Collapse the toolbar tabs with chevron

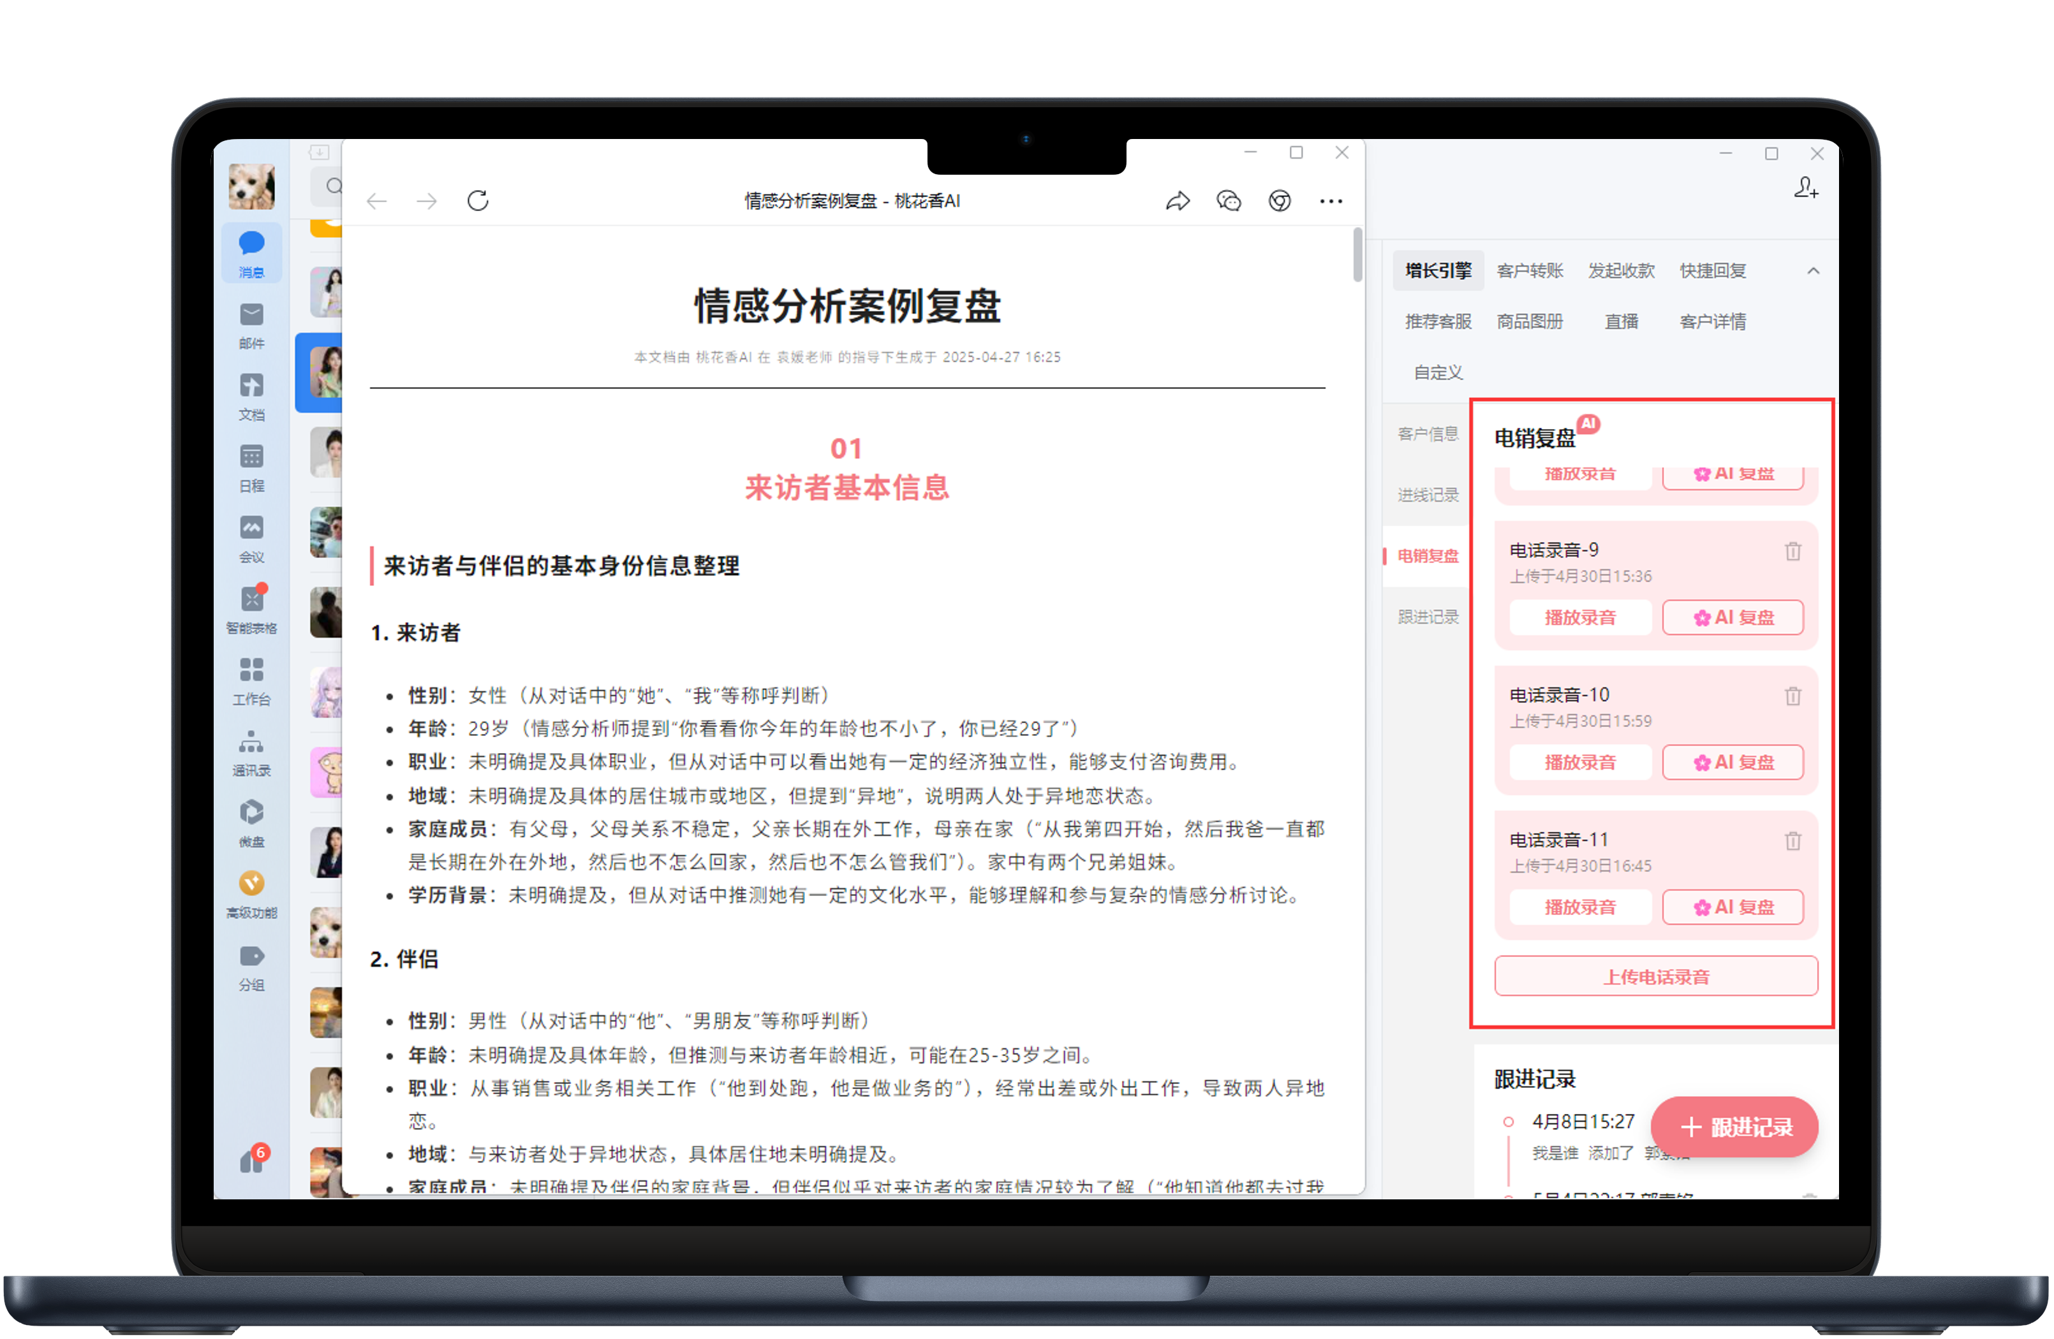(x=1814, y=271)
